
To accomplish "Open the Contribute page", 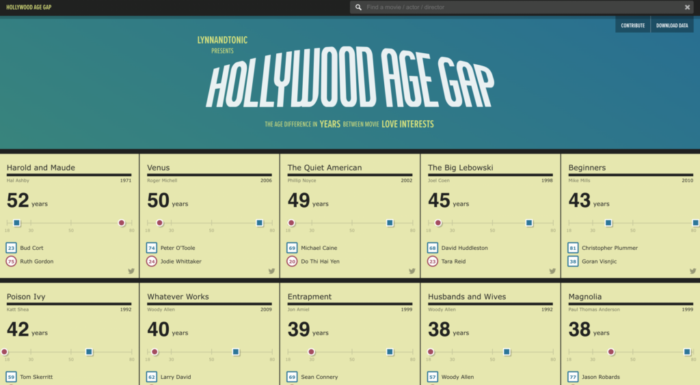I will coord(632,25).
